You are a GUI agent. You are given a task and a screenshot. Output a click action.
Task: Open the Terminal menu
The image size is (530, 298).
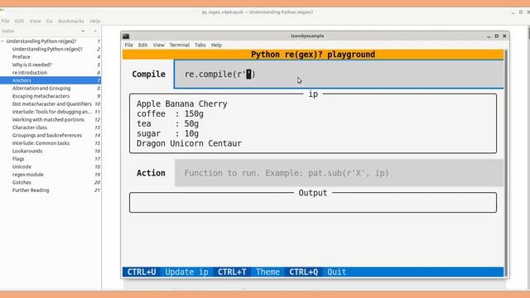pos(180,45)
